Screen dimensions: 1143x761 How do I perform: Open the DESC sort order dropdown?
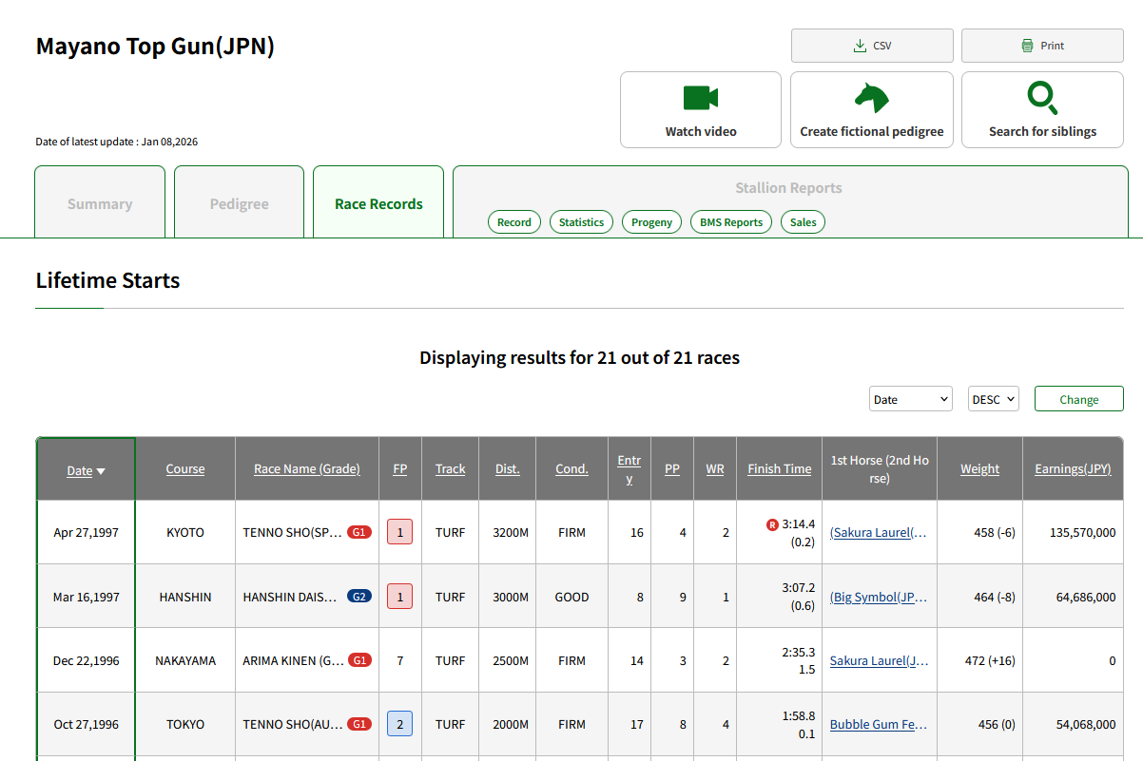tap(994, 399)
